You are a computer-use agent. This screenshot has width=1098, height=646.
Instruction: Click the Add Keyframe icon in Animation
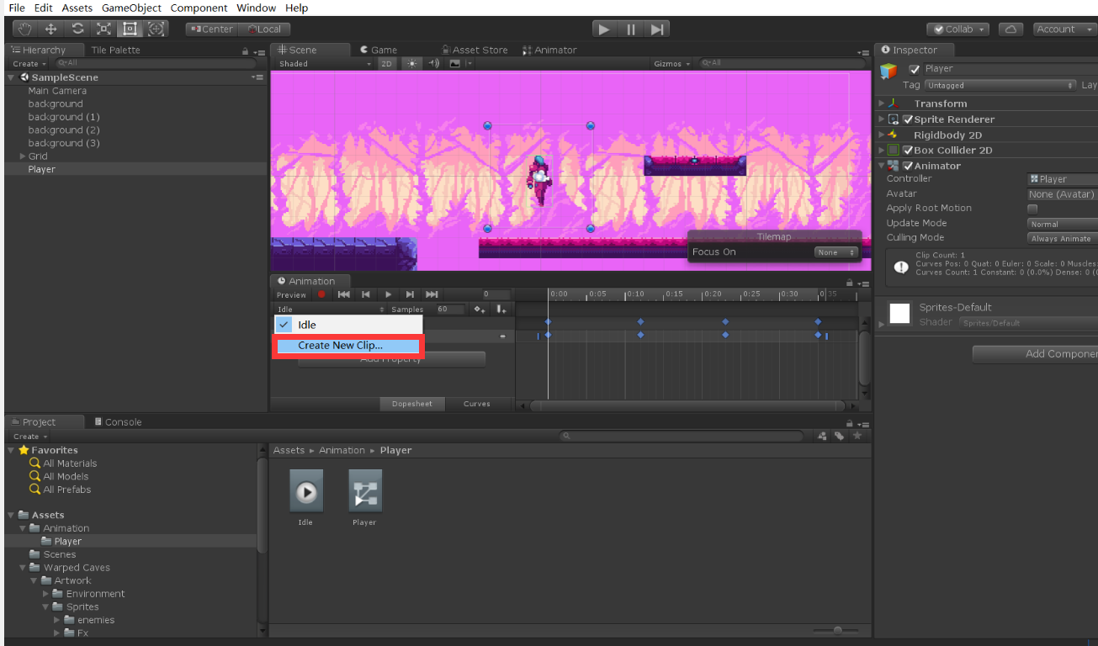[478, 309]
